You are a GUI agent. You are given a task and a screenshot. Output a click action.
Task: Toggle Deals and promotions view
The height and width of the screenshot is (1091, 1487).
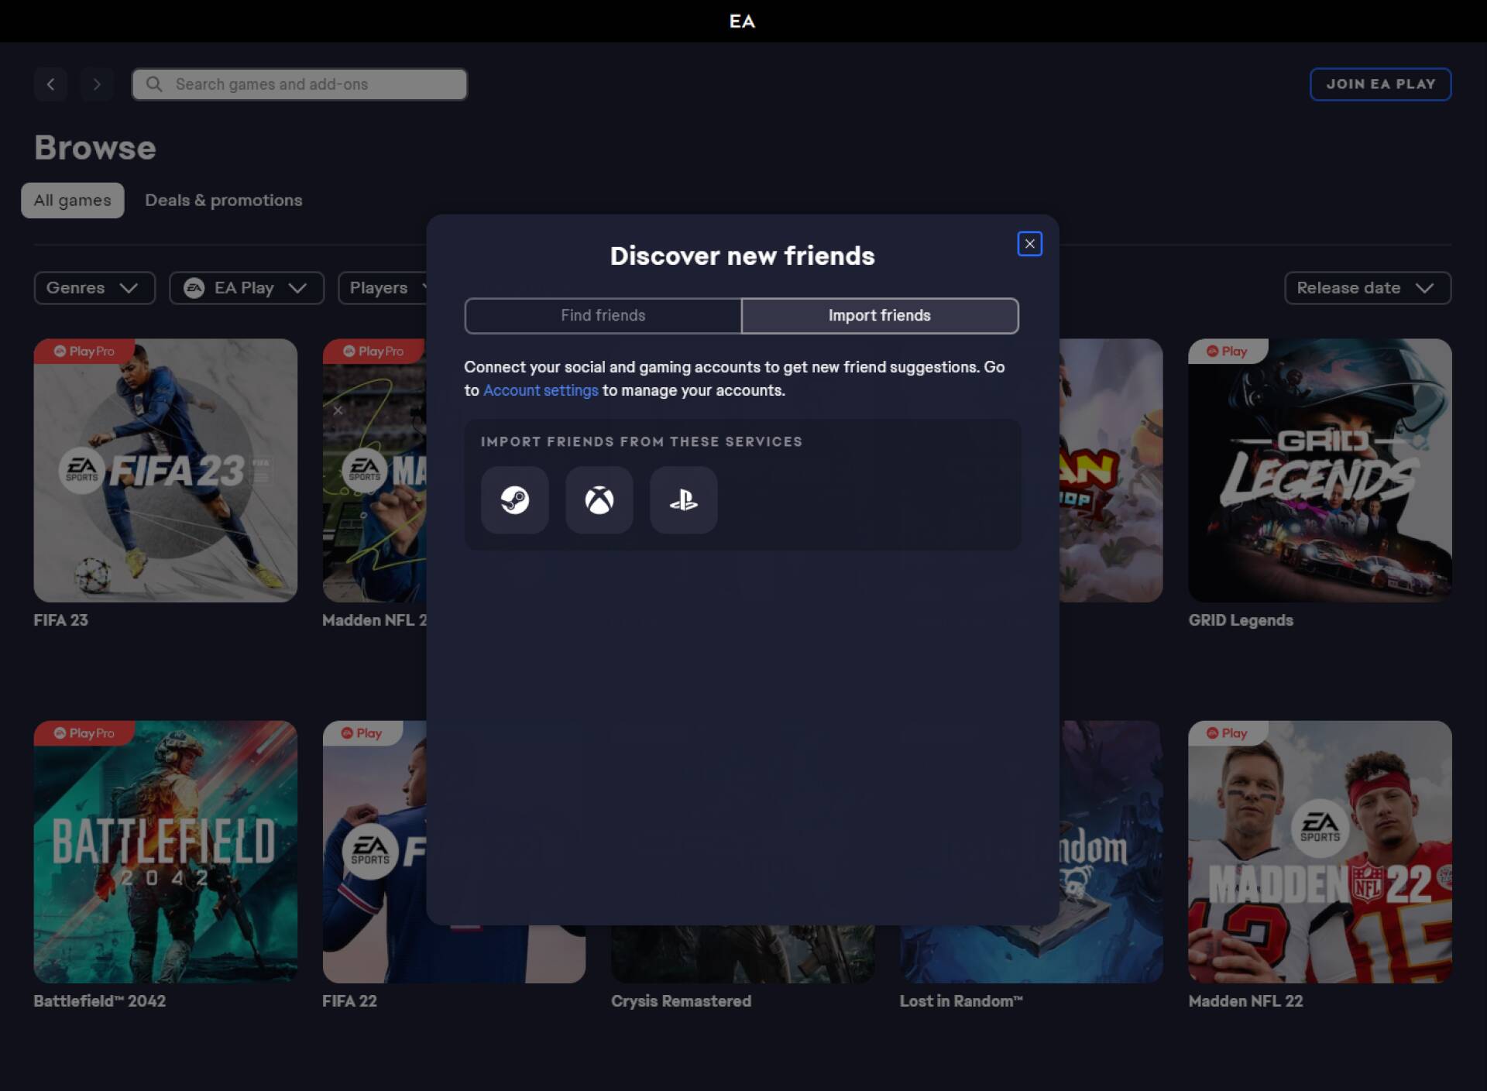(223, 200)
